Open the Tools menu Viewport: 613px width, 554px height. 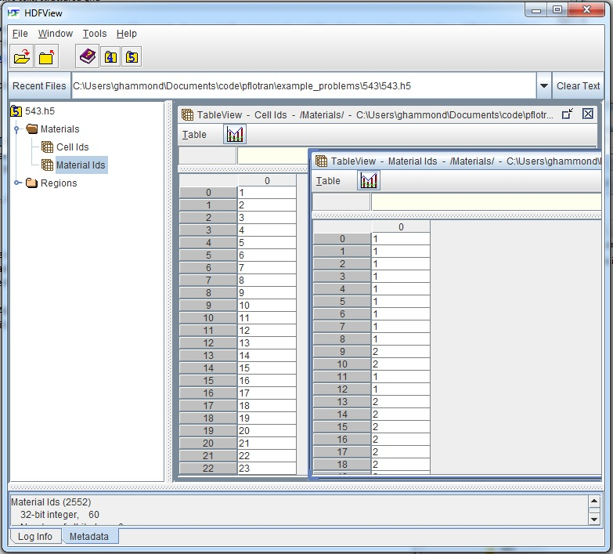tap(94, 34)
